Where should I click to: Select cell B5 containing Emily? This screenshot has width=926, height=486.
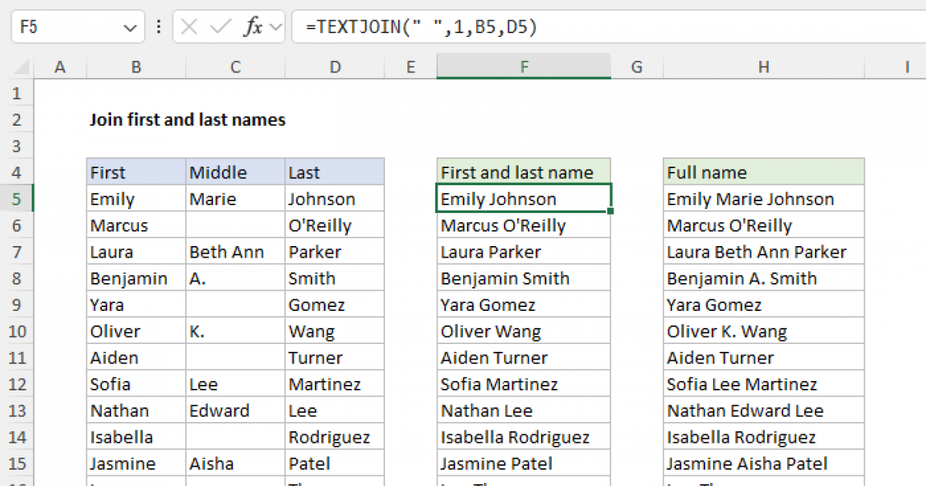coord(136,198)
